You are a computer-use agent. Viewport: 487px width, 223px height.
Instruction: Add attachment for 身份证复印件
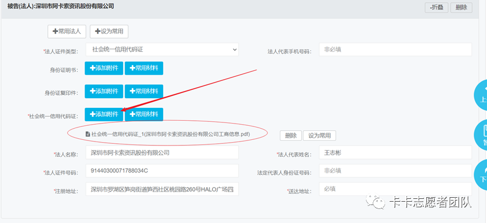point(104,91)
